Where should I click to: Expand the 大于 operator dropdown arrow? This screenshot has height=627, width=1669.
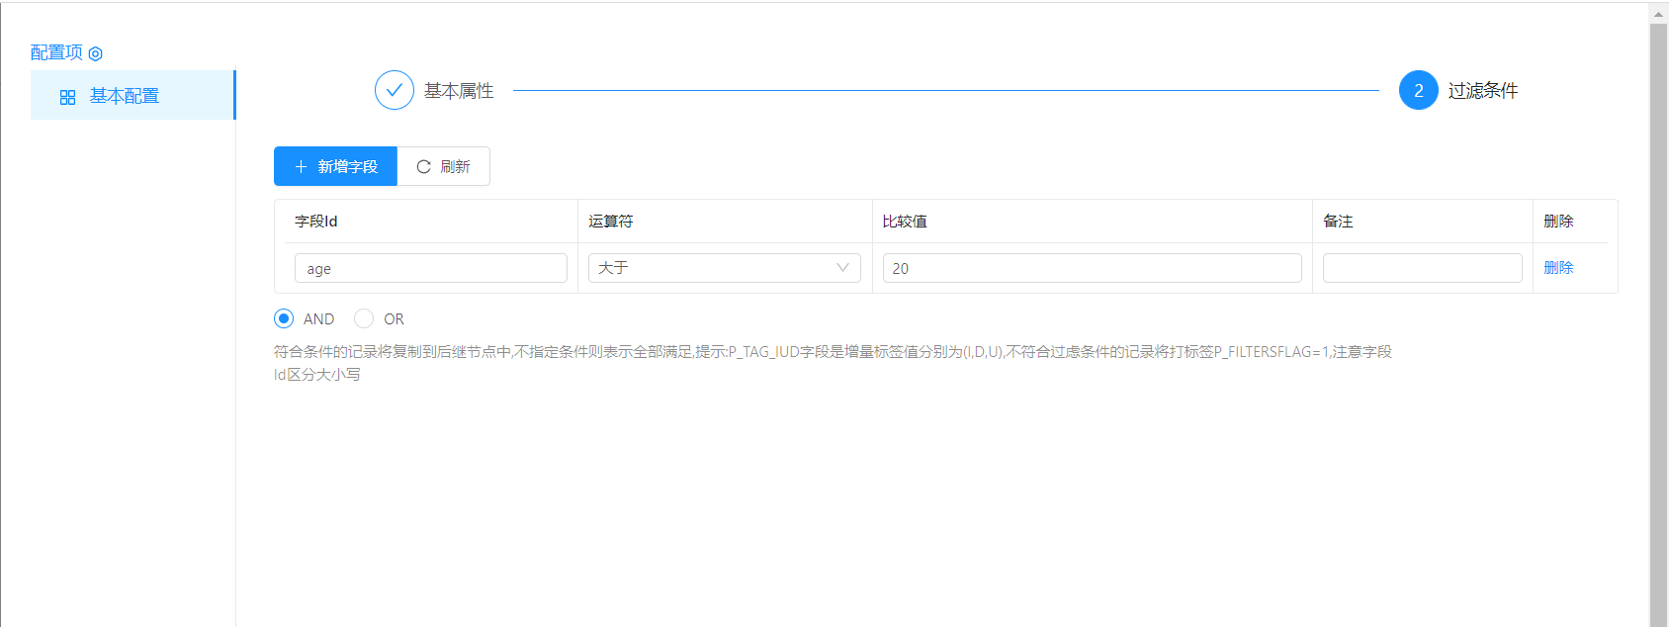(842, 268)
